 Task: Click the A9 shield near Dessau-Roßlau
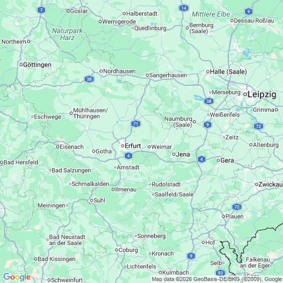[248, 12]
